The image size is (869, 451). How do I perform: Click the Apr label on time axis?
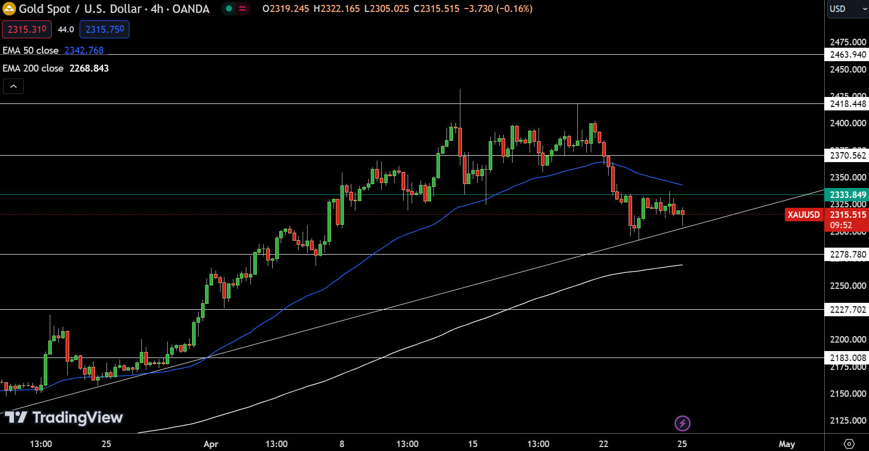coord(211,444)
